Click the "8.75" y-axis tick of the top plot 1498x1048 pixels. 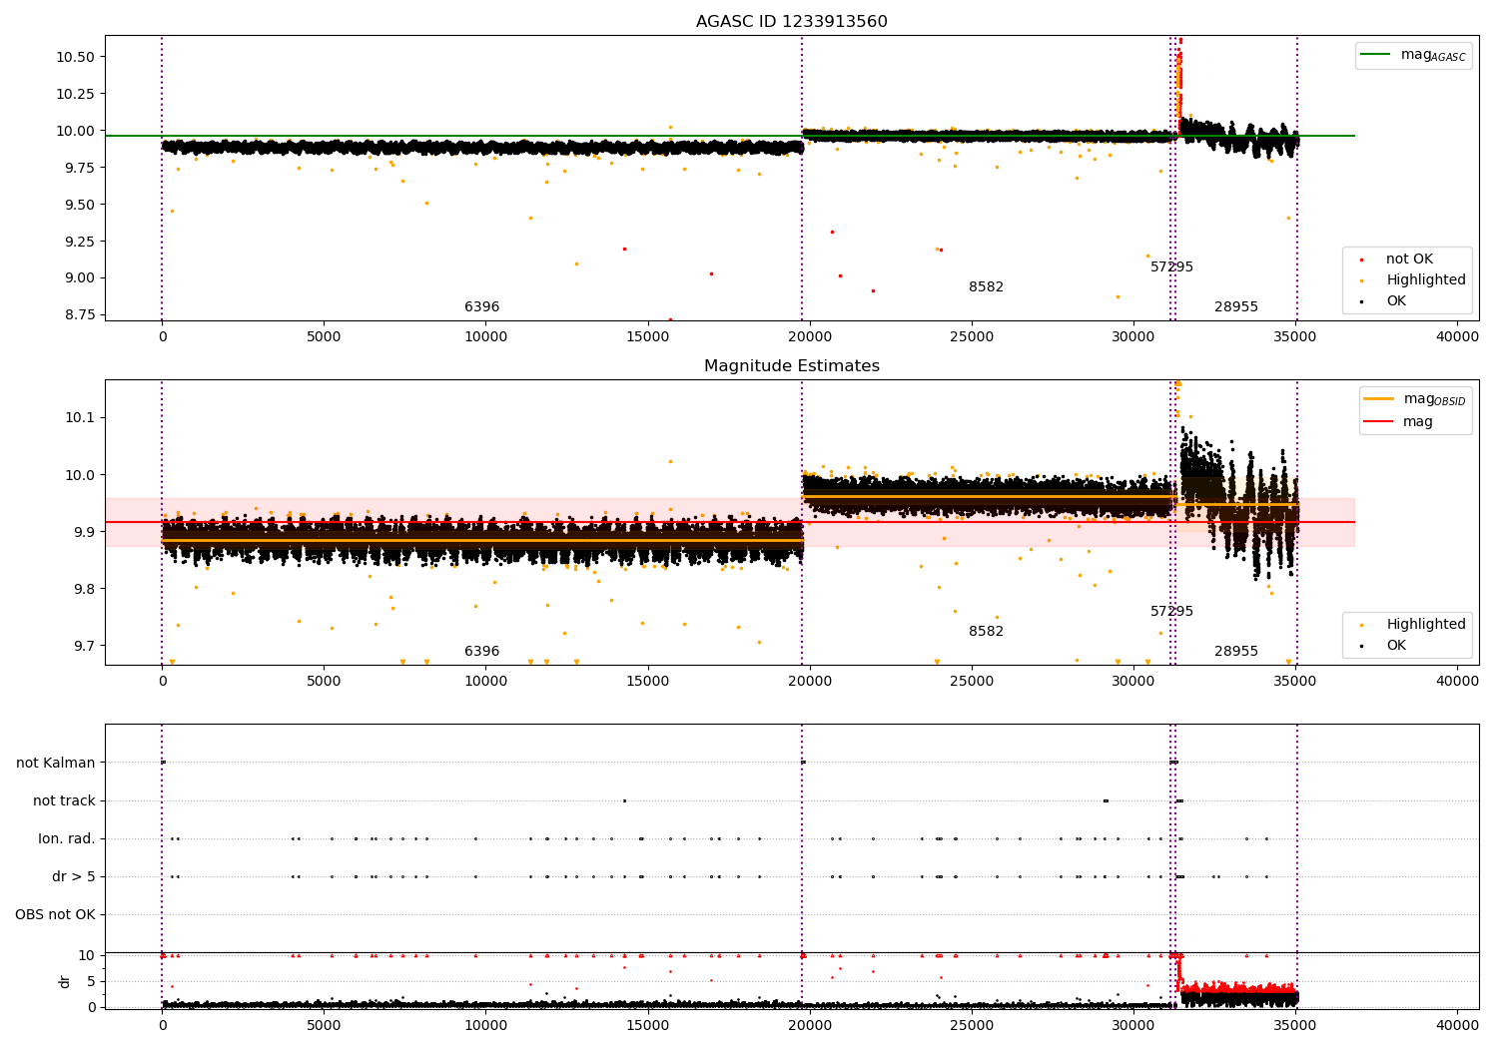click(x=80, y=315)
